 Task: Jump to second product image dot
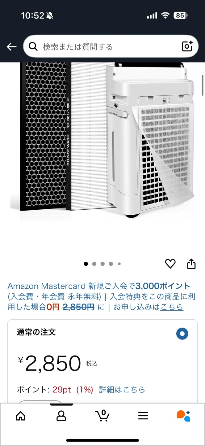click(94, 264)
